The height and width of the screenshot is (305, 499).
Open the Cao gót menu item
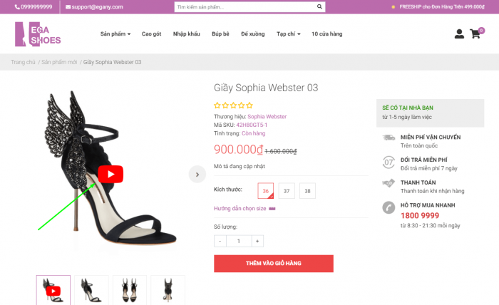tap(152, 34)
